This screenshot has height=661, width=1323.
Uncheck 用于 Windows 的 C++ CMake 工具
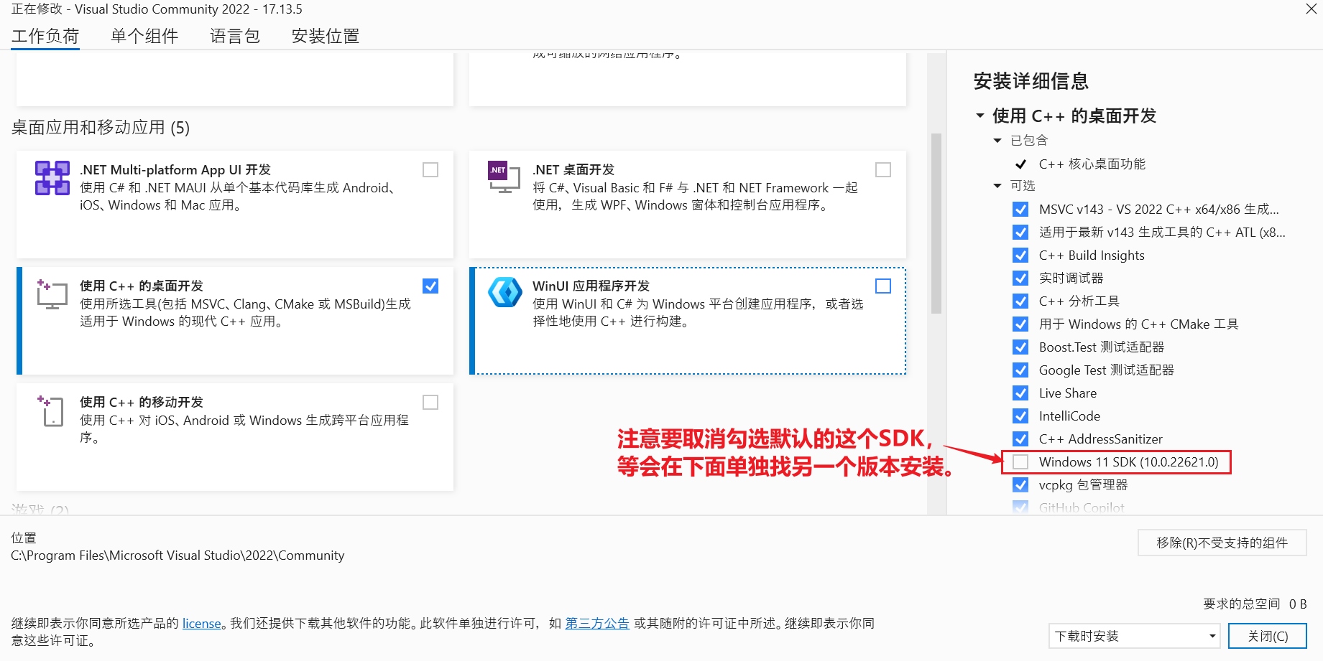point(1020,324)
